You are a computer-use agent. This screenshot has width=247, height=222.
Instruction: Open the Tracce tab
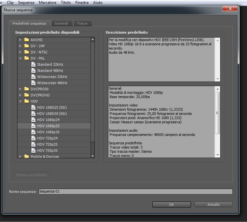point(82,23)
